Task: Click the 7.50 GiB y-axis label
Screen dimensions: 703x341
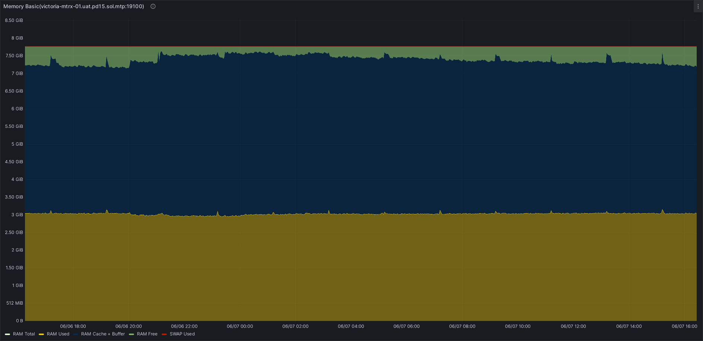Action: 14,56
